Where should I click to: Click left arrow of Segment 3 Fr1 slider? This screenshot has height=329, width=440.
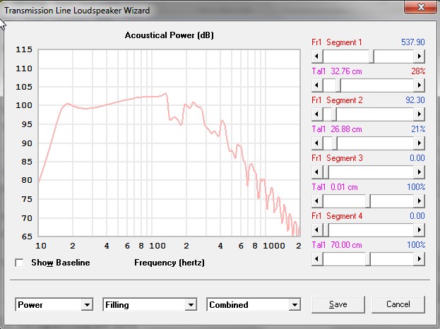pyautogui.click(x=317, y=172)
